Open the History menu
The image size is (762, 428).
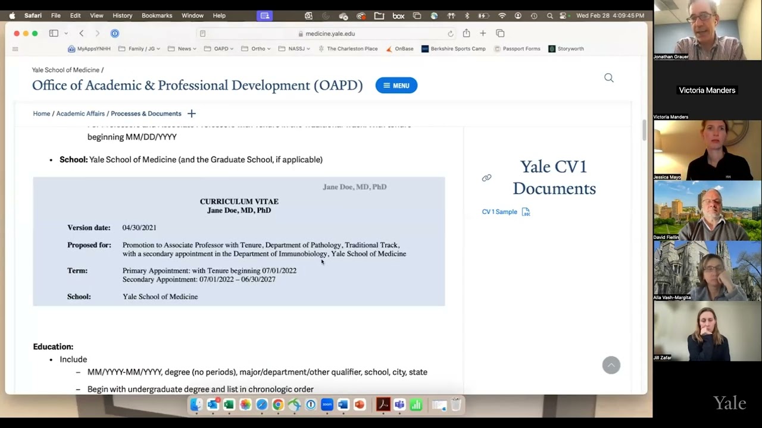pos(122,15)
